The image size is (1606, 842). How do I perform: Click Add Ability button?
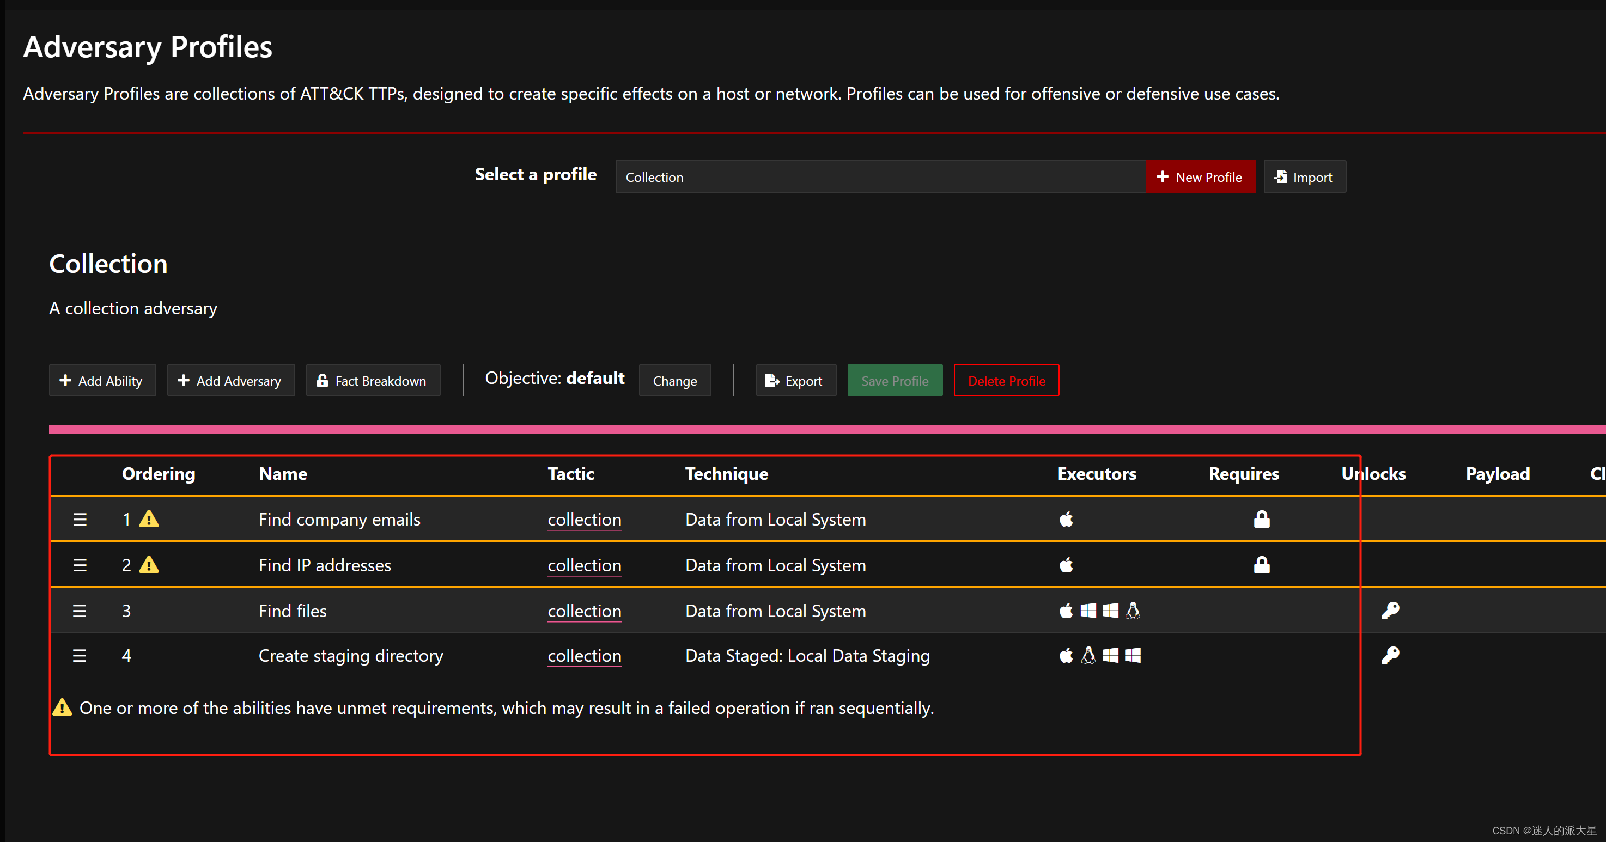click(102, 381)
